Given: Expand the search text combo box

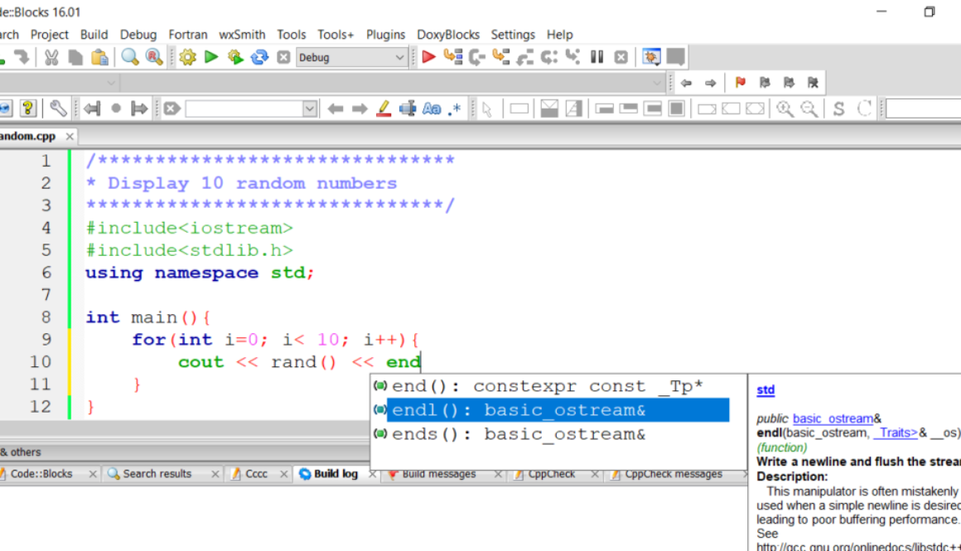Looking at the screenshot, I should click(309, 109).
